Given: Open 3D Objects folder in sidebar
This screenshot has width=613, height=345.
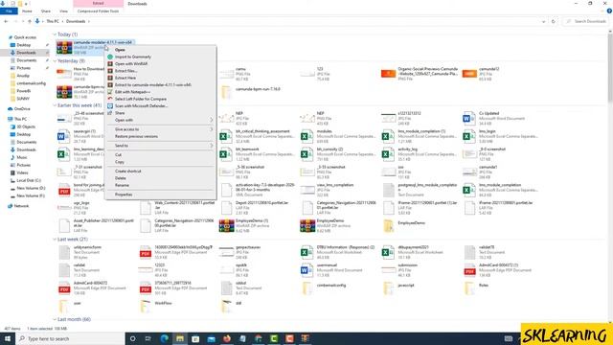Looking at the screenshot, I should tap(26, 126).
